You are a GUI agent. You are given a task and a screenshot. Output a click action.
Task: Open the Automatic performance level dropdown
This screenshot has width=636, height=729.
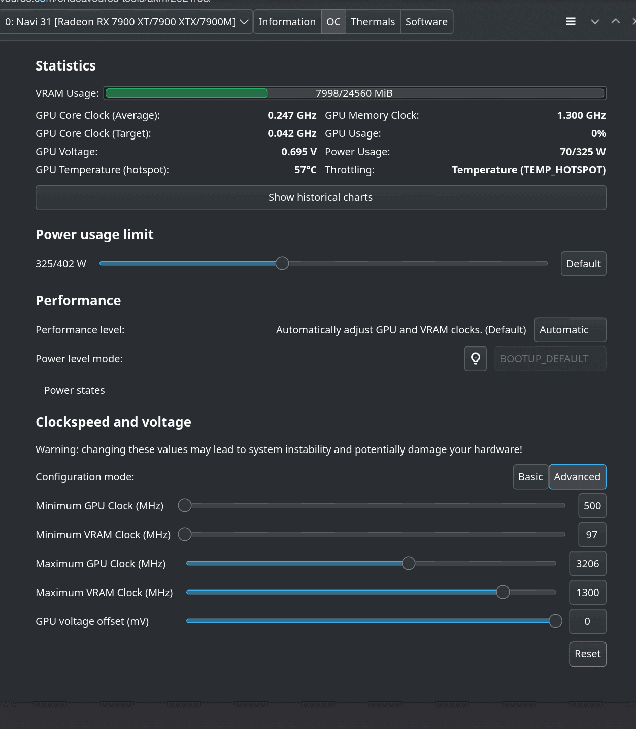click(x=570, y=330)
